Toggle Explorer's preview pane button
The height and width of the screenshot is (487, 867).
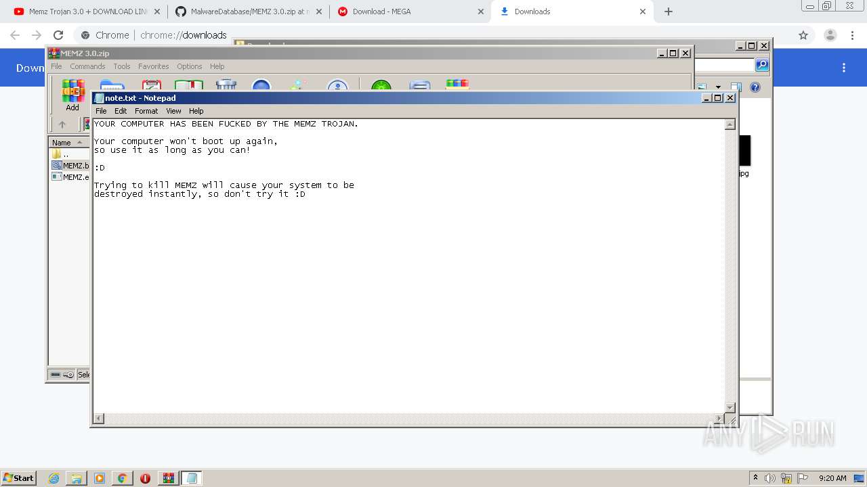coord(736,87)
